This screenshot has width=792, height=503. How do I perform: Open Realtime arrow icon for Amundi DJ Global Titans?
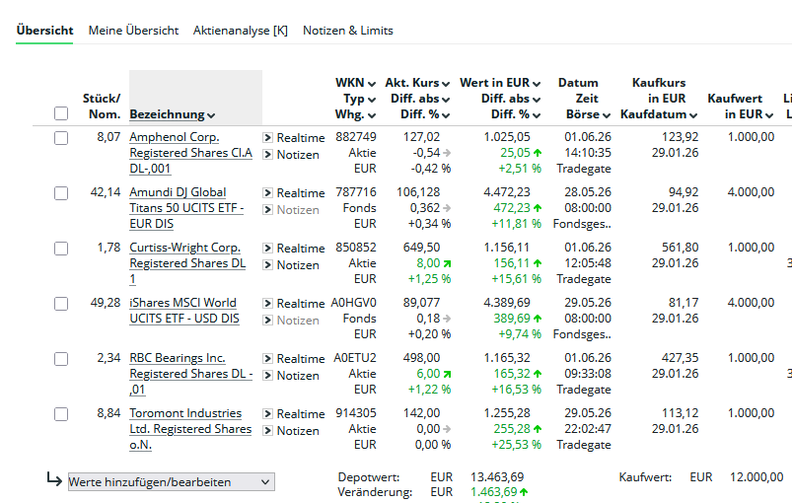(x=267, y=192)
